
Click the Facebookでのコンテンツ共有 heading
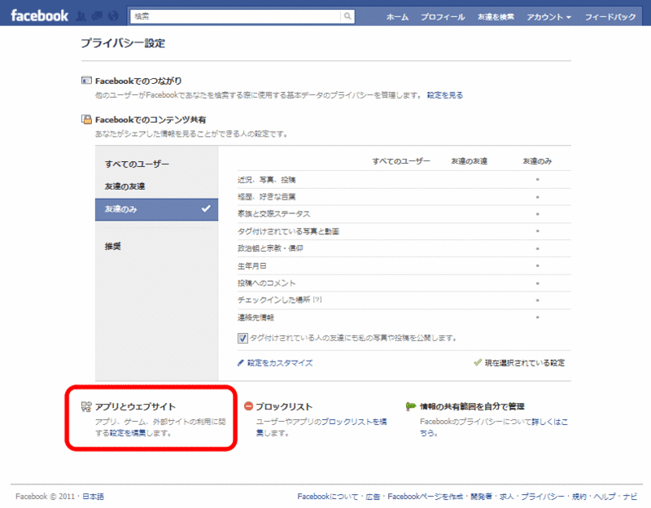tap(151, 120)
